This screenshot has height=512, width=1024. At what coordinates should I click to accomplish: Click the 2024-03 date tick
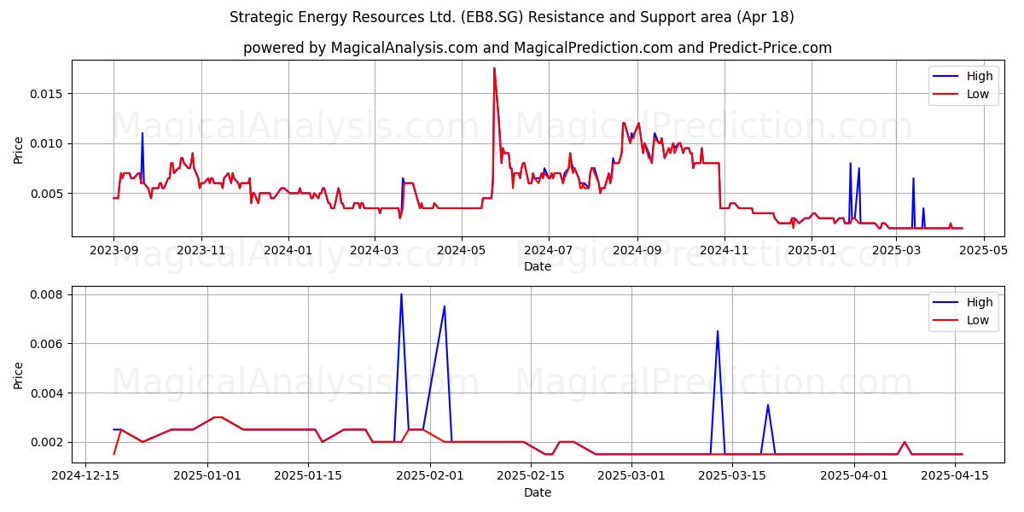coord(374,250)
